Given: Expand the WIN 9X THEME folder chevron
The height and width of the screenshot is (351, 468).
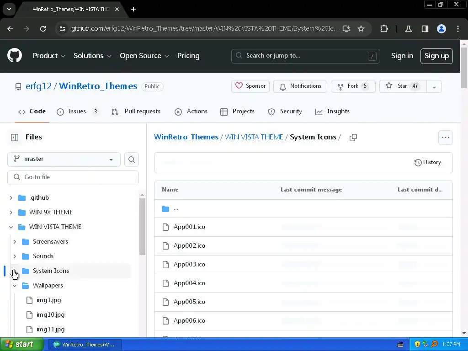Looking at the screenshot, I should click(11, 213).
